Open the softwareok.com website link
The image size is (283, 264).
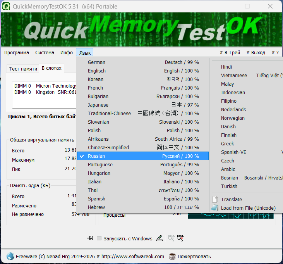pos(138,256)
